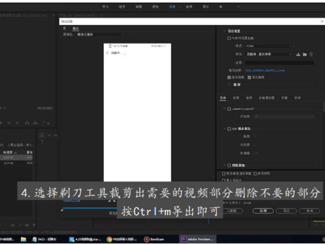325x244 pixels.
Task: Click the play icon in Source monitor
Action: click(1, 123)
